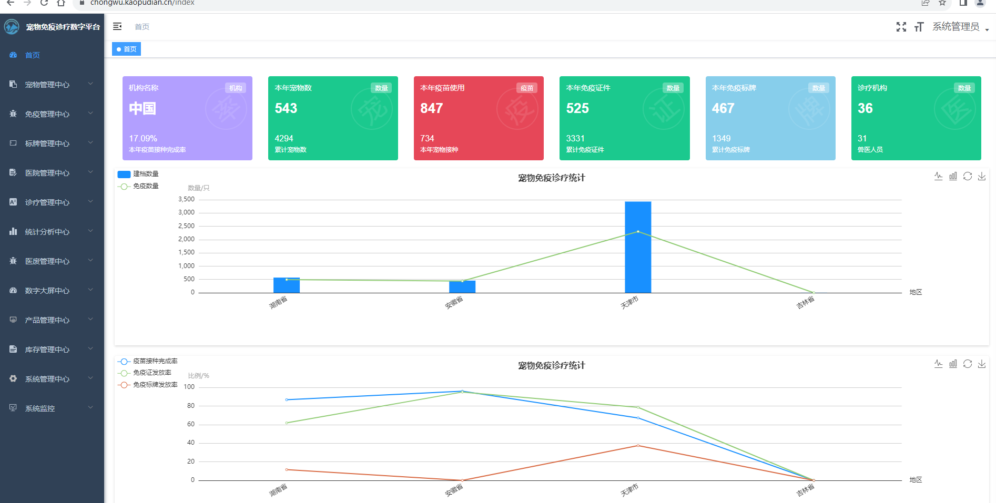Open the 产品管理中心 menu label

point(47,320)
